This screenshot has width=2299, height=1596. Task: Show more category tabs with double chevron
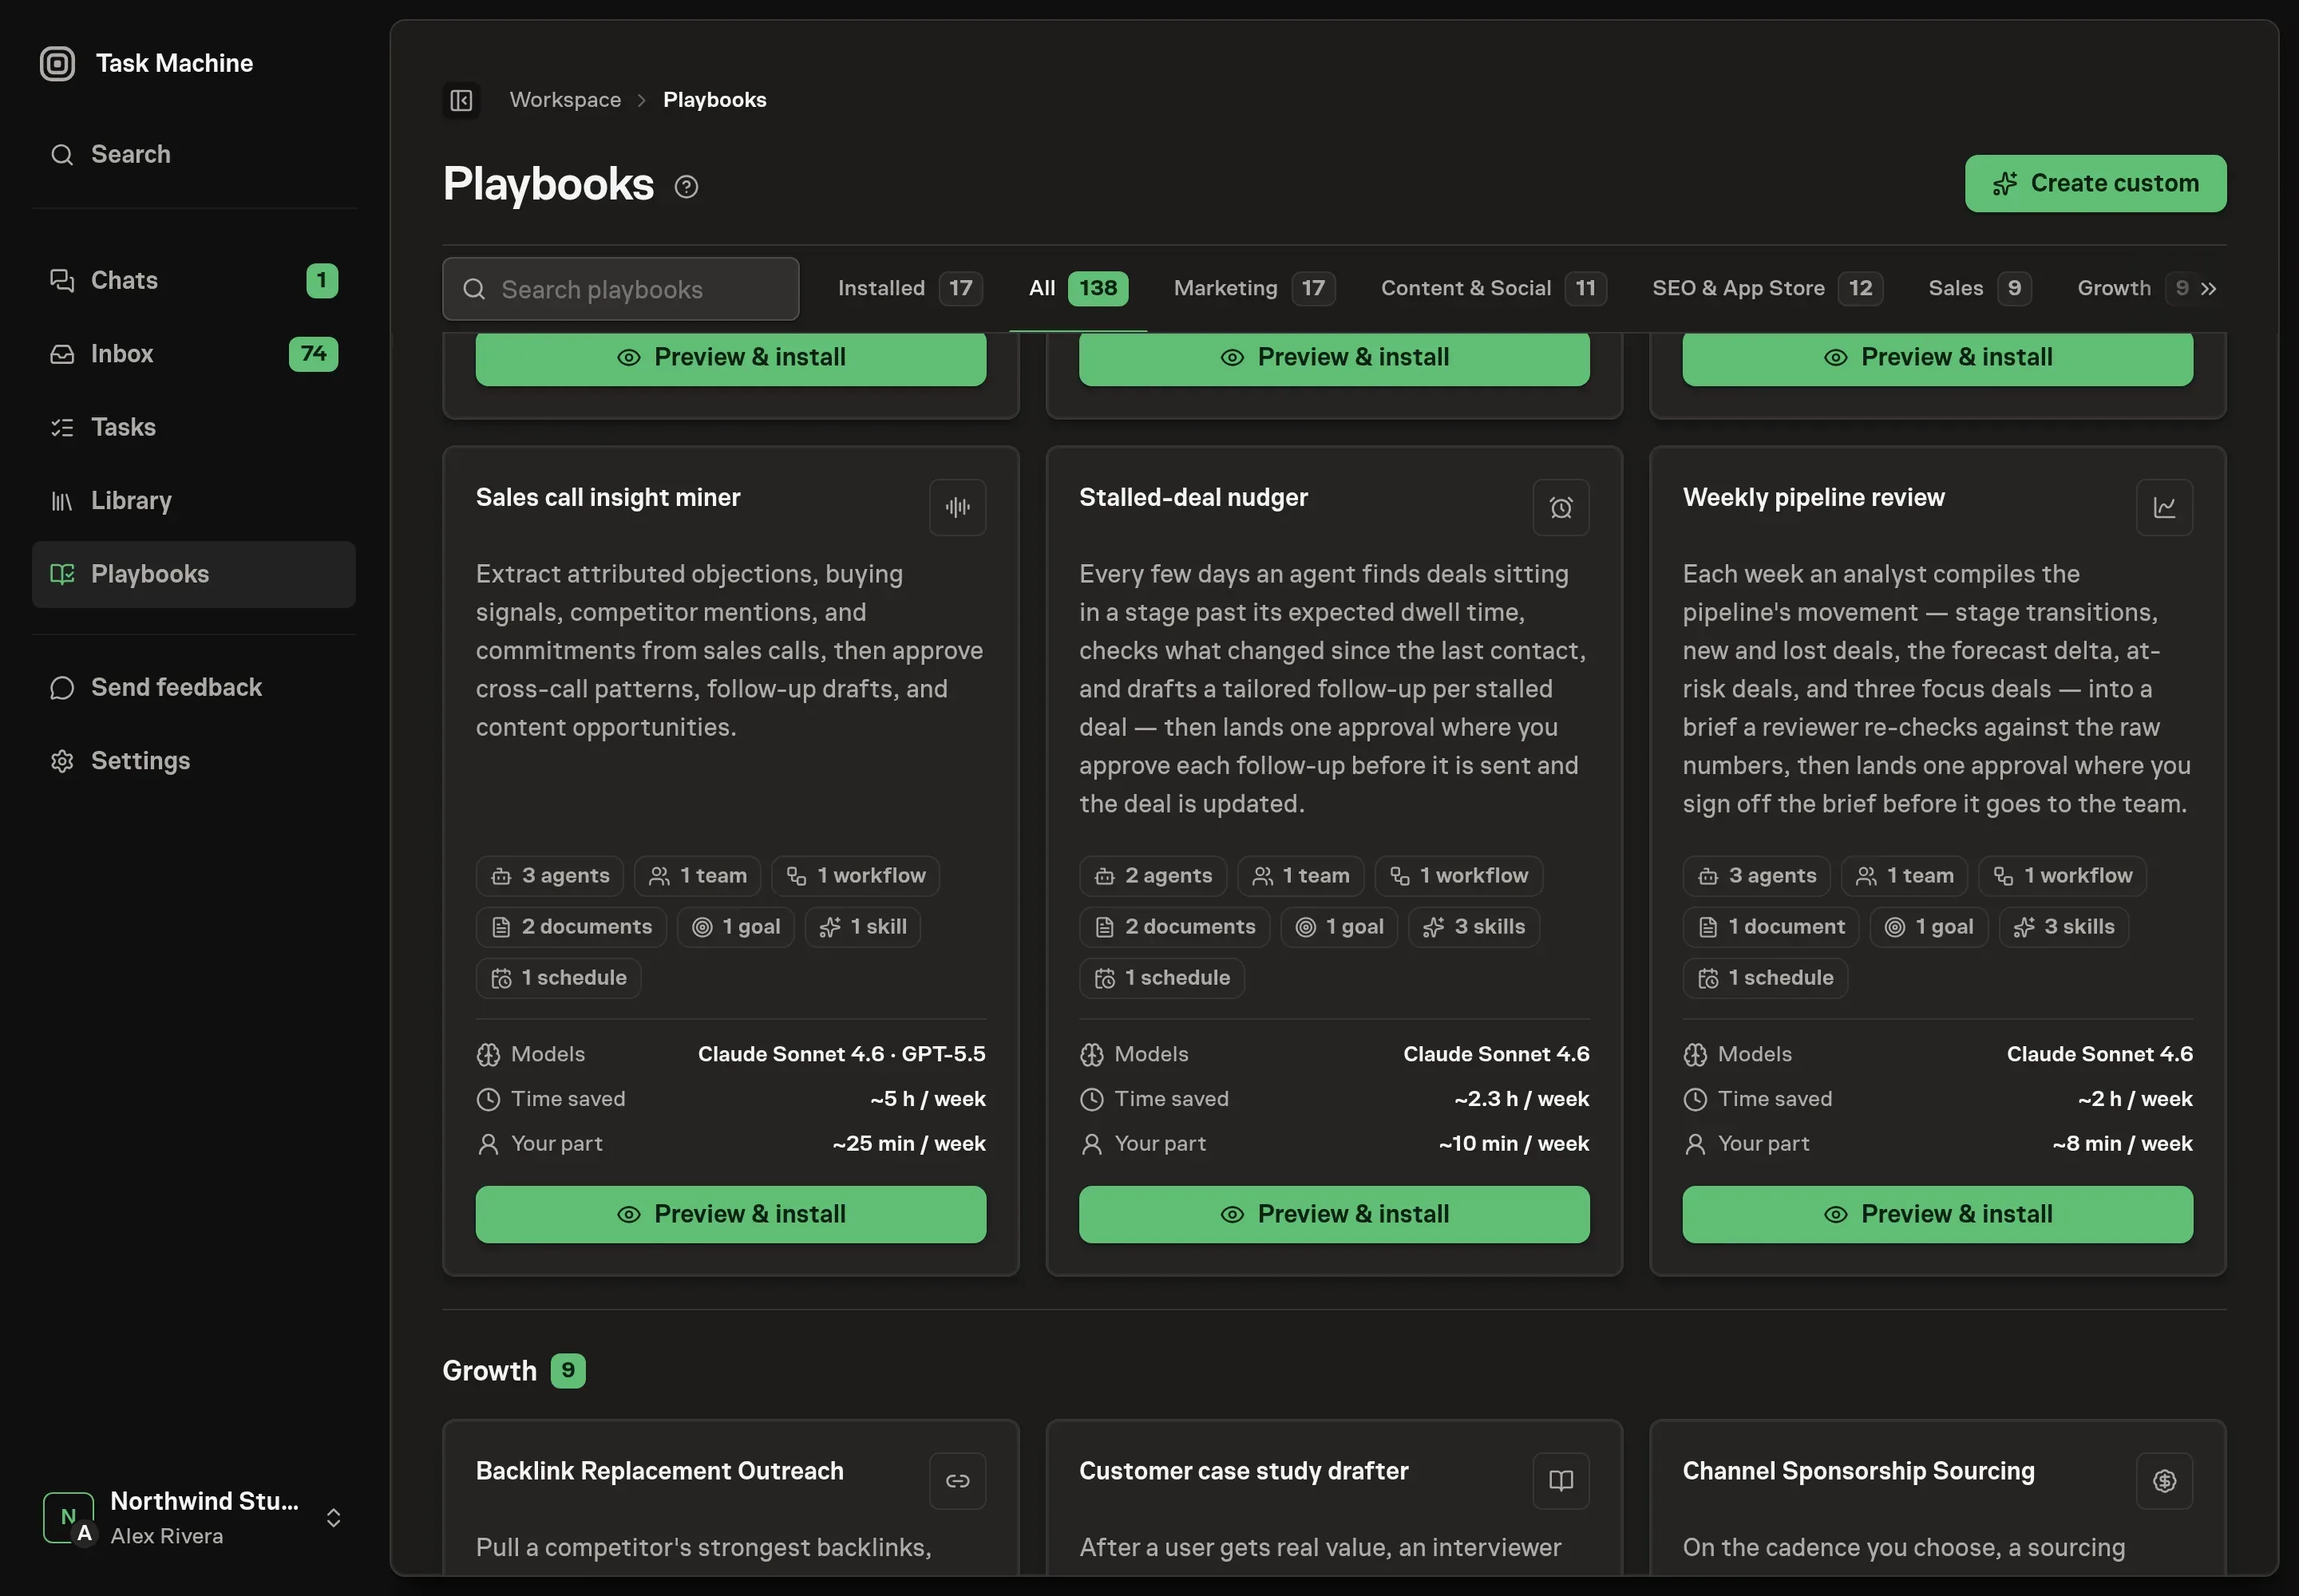(2208, 289)
